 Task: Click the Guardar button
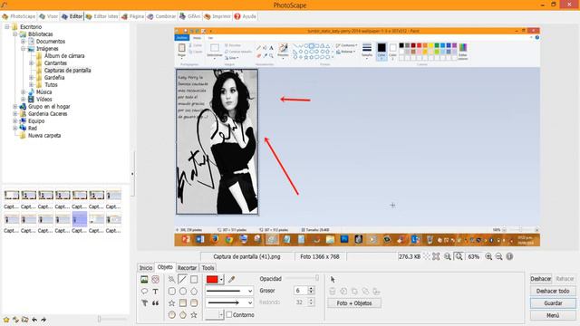click(553, 303)
